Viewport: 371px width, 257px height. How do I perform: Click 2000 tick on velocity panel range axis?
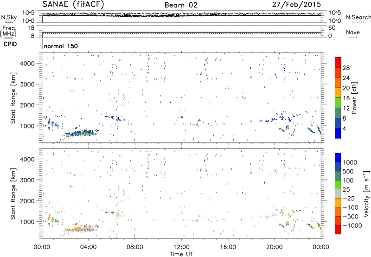click(x=27, y=201)
